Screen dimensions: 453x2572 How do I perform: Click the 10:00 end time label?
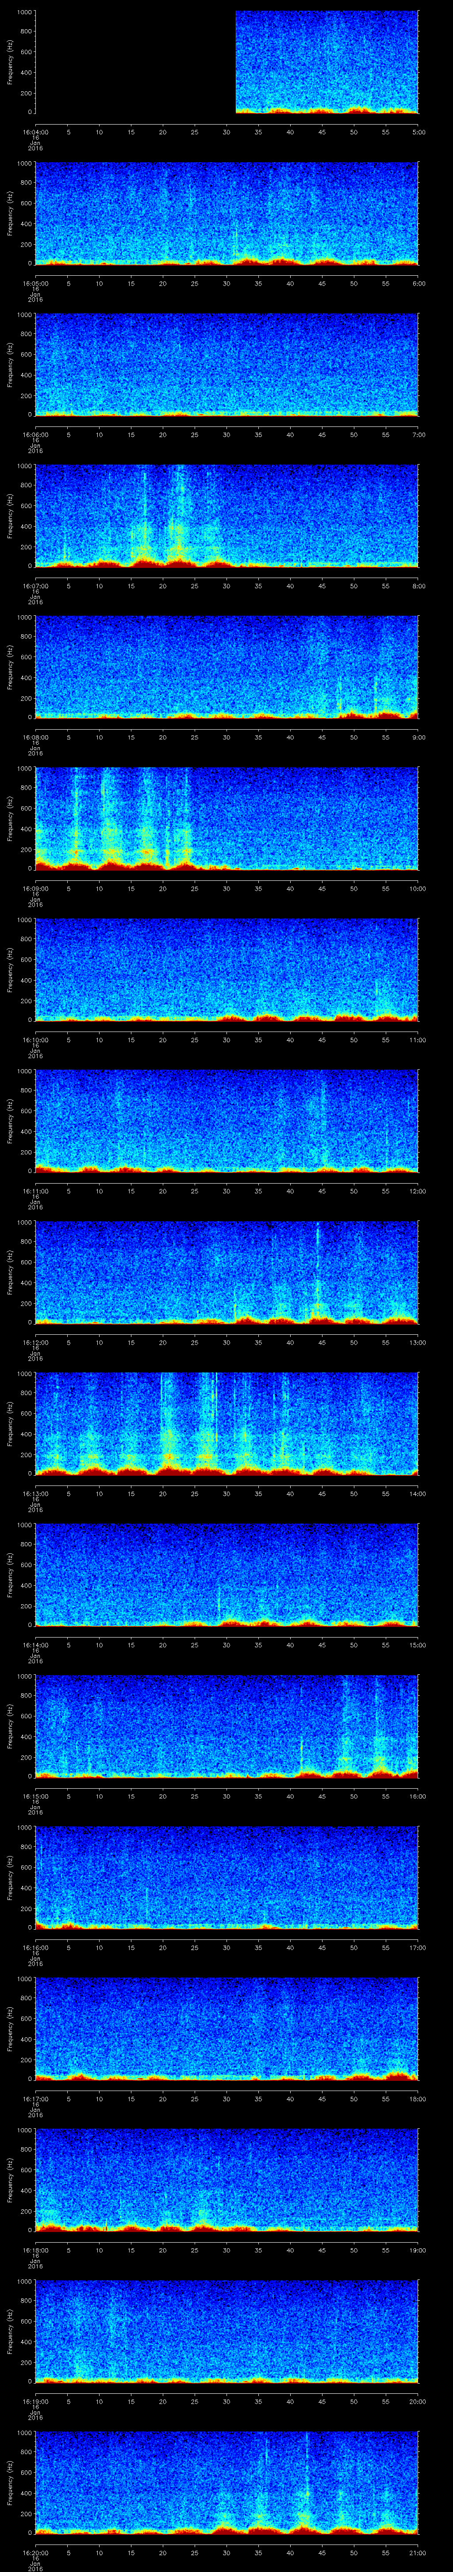tap(417, 887)
